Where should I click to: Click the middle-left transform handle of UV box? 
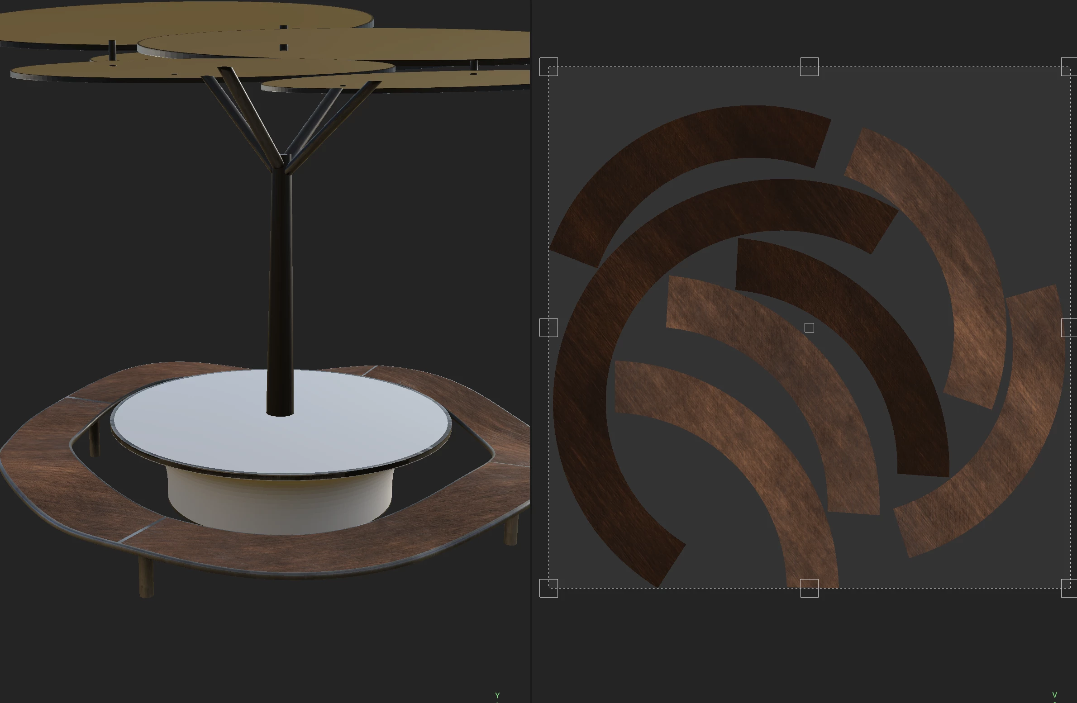click(x=548, y=328)
